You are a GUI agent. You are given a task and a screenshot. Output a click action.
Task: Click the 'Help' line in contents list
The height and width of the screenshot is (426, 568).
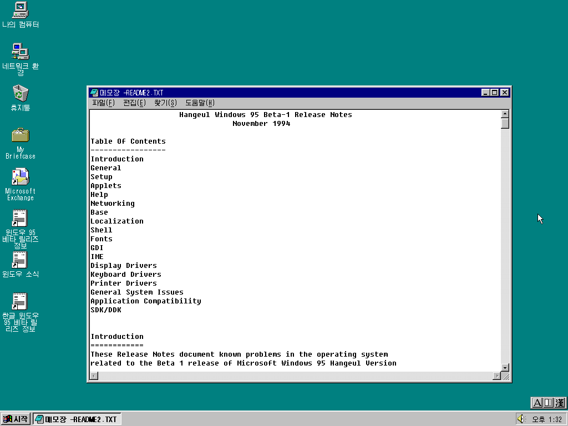coord(99,195)
